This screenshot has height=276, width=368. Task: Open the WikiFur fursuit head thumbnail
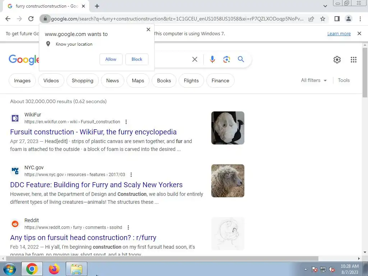227,128
